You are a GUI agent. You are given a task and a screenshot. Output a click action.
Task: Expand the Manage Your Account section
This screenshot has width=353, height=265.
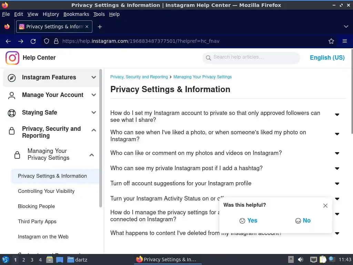coord(94,95)
